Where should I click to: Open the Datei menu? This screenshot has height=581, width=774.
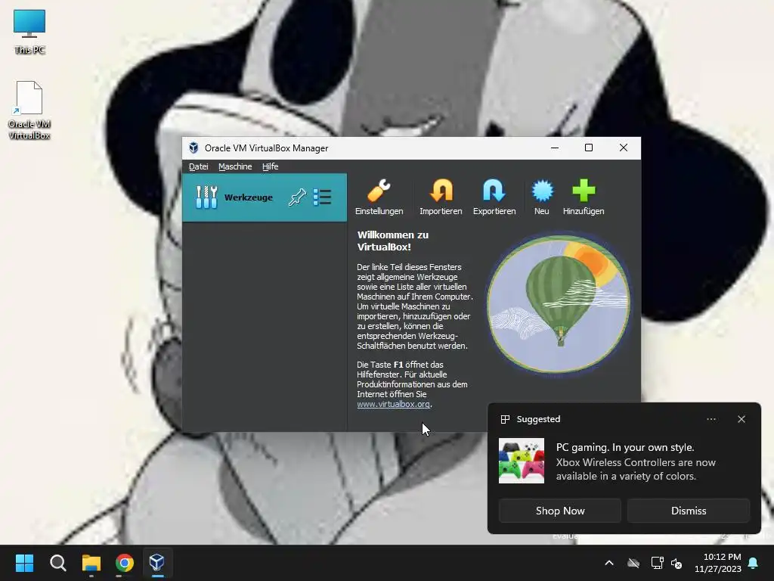(199, 166)
